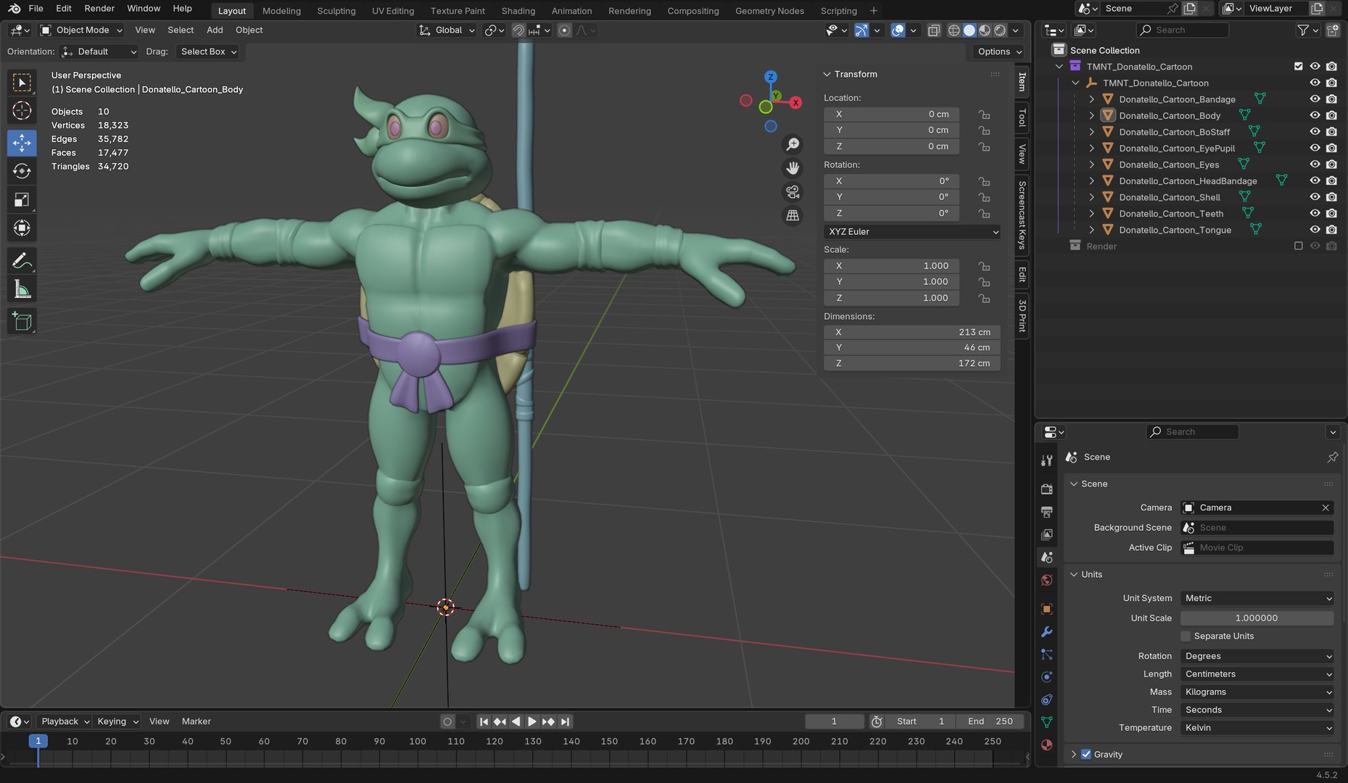Click the Play animation button
Screen dimensions: 1348x783
(x=532, y=721)
